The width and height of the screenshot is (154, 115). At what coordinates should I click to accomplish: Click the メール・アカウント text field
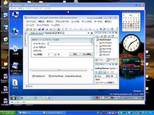click(x=71, y=47)
